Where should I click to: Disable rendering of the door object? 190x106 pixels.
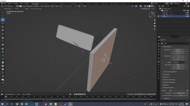(188, 12)
